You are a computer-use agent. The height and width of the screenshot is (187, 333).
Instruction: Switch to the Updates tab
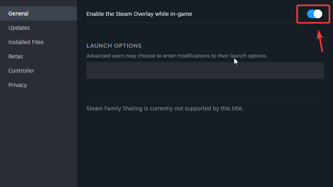19,28
